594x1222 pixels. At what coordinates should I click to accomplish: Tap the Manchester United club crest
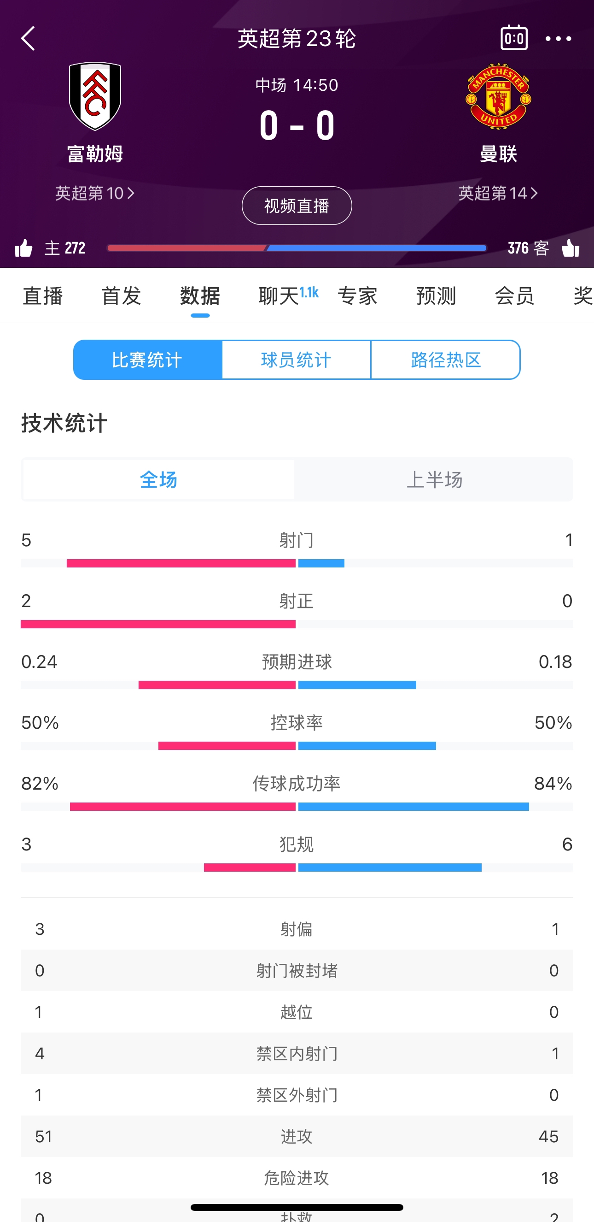point(498,96)
